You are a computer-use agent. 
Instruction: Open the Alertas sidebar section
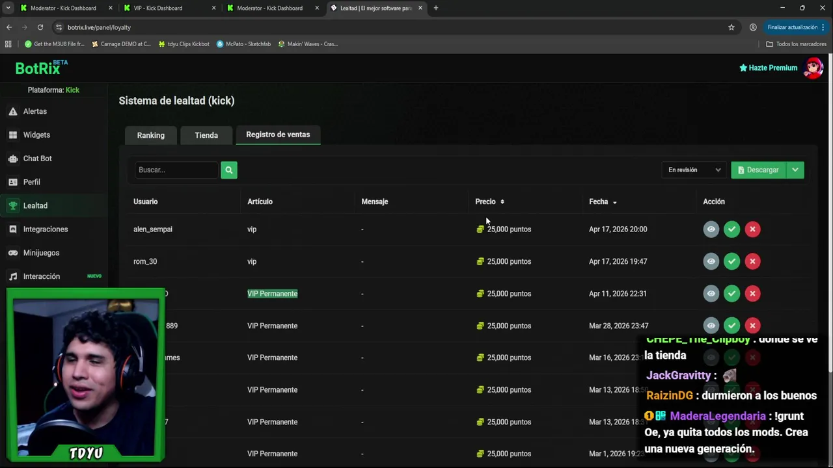pos(35,111)
